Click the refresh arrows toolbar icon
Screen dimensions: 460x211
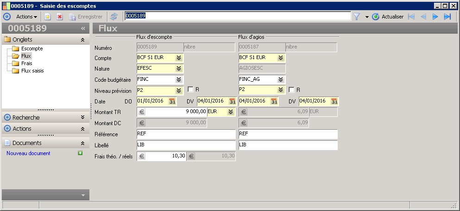click(x=113, y=17)
